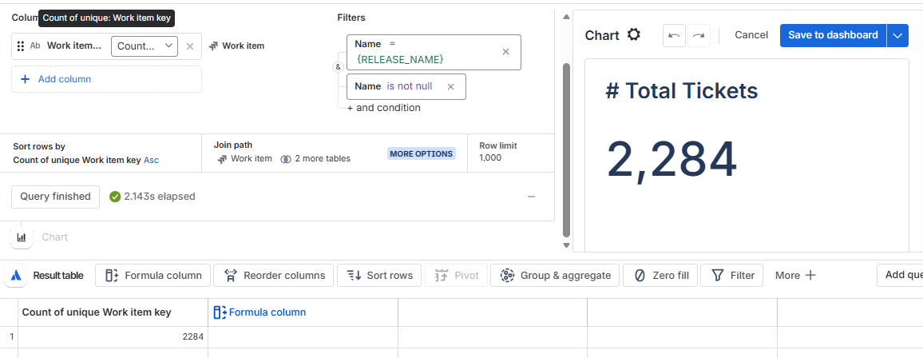Redo with the forward arrow icon
923x358 pixels.
coord(698,35)
